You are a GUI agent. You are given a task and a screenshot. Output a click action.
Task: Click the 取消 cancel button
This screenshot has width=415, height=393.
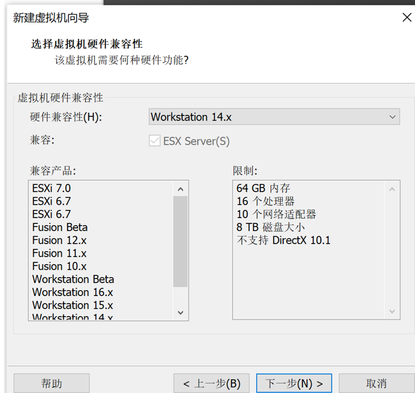click(x=377, y=383)
